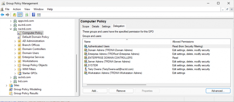
Task: Open the File menu
Action: pos(7,9)
